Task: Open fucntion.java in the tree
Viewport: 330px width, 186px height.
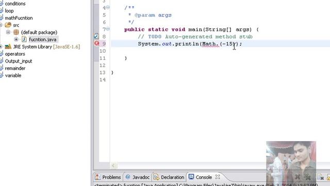Action: point(42,39)
